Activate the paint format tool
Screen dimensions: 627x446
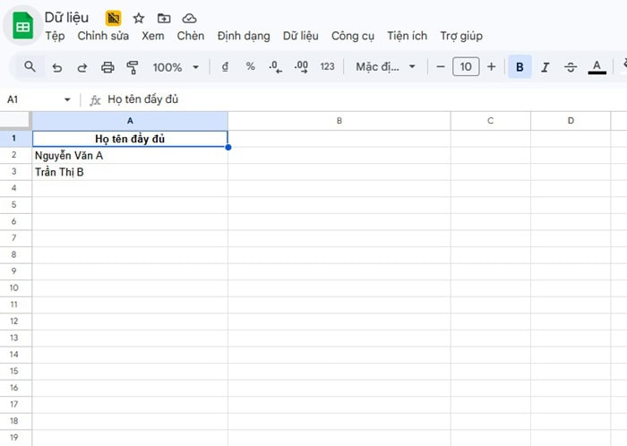(x=133, y=67)
